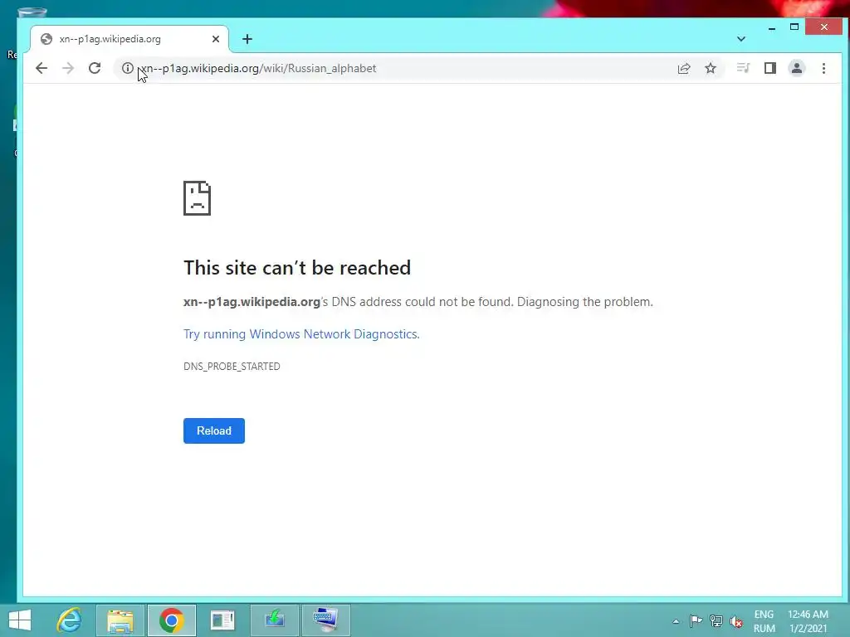Open green arrow download app in taskbar
This screenshot has height=637, width=850.
point(274,620)
